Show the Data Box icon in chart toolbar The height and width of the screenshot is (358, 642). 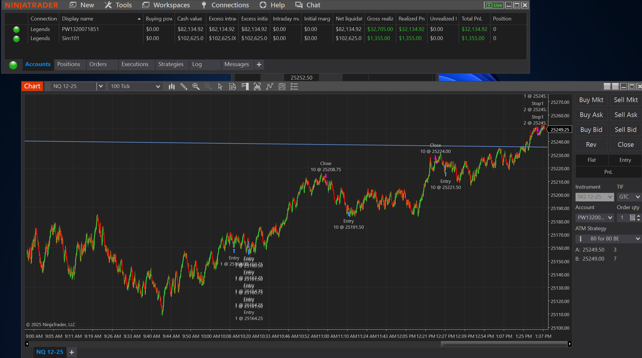[x=233, y=86]
